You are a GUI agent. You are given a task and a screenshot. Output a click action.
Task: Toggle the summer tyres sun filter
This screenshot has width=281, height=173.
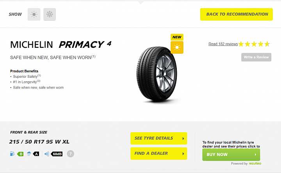coord(34,14)
